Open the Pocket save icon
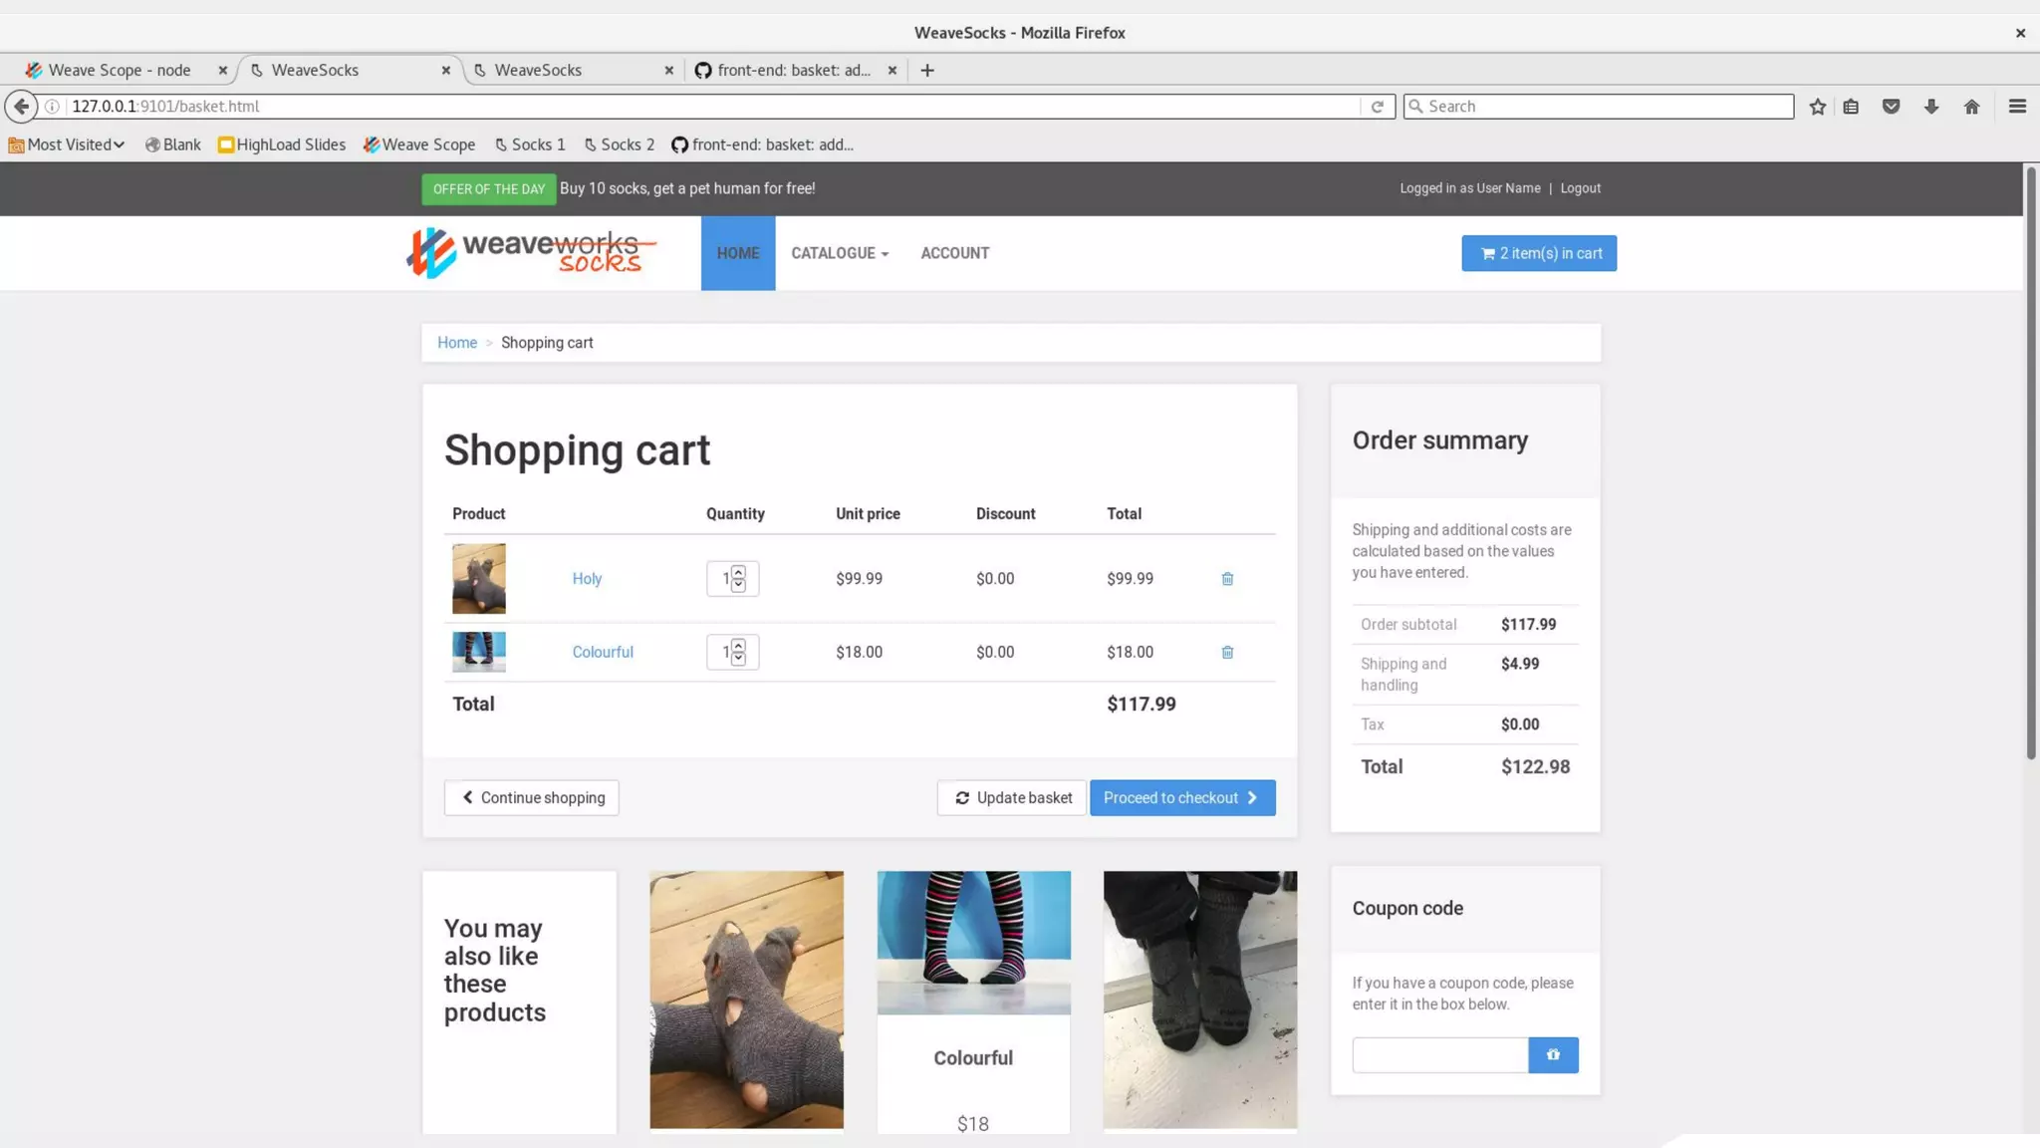The height and width of the screenshot is (1148, 2040). 1891,107
